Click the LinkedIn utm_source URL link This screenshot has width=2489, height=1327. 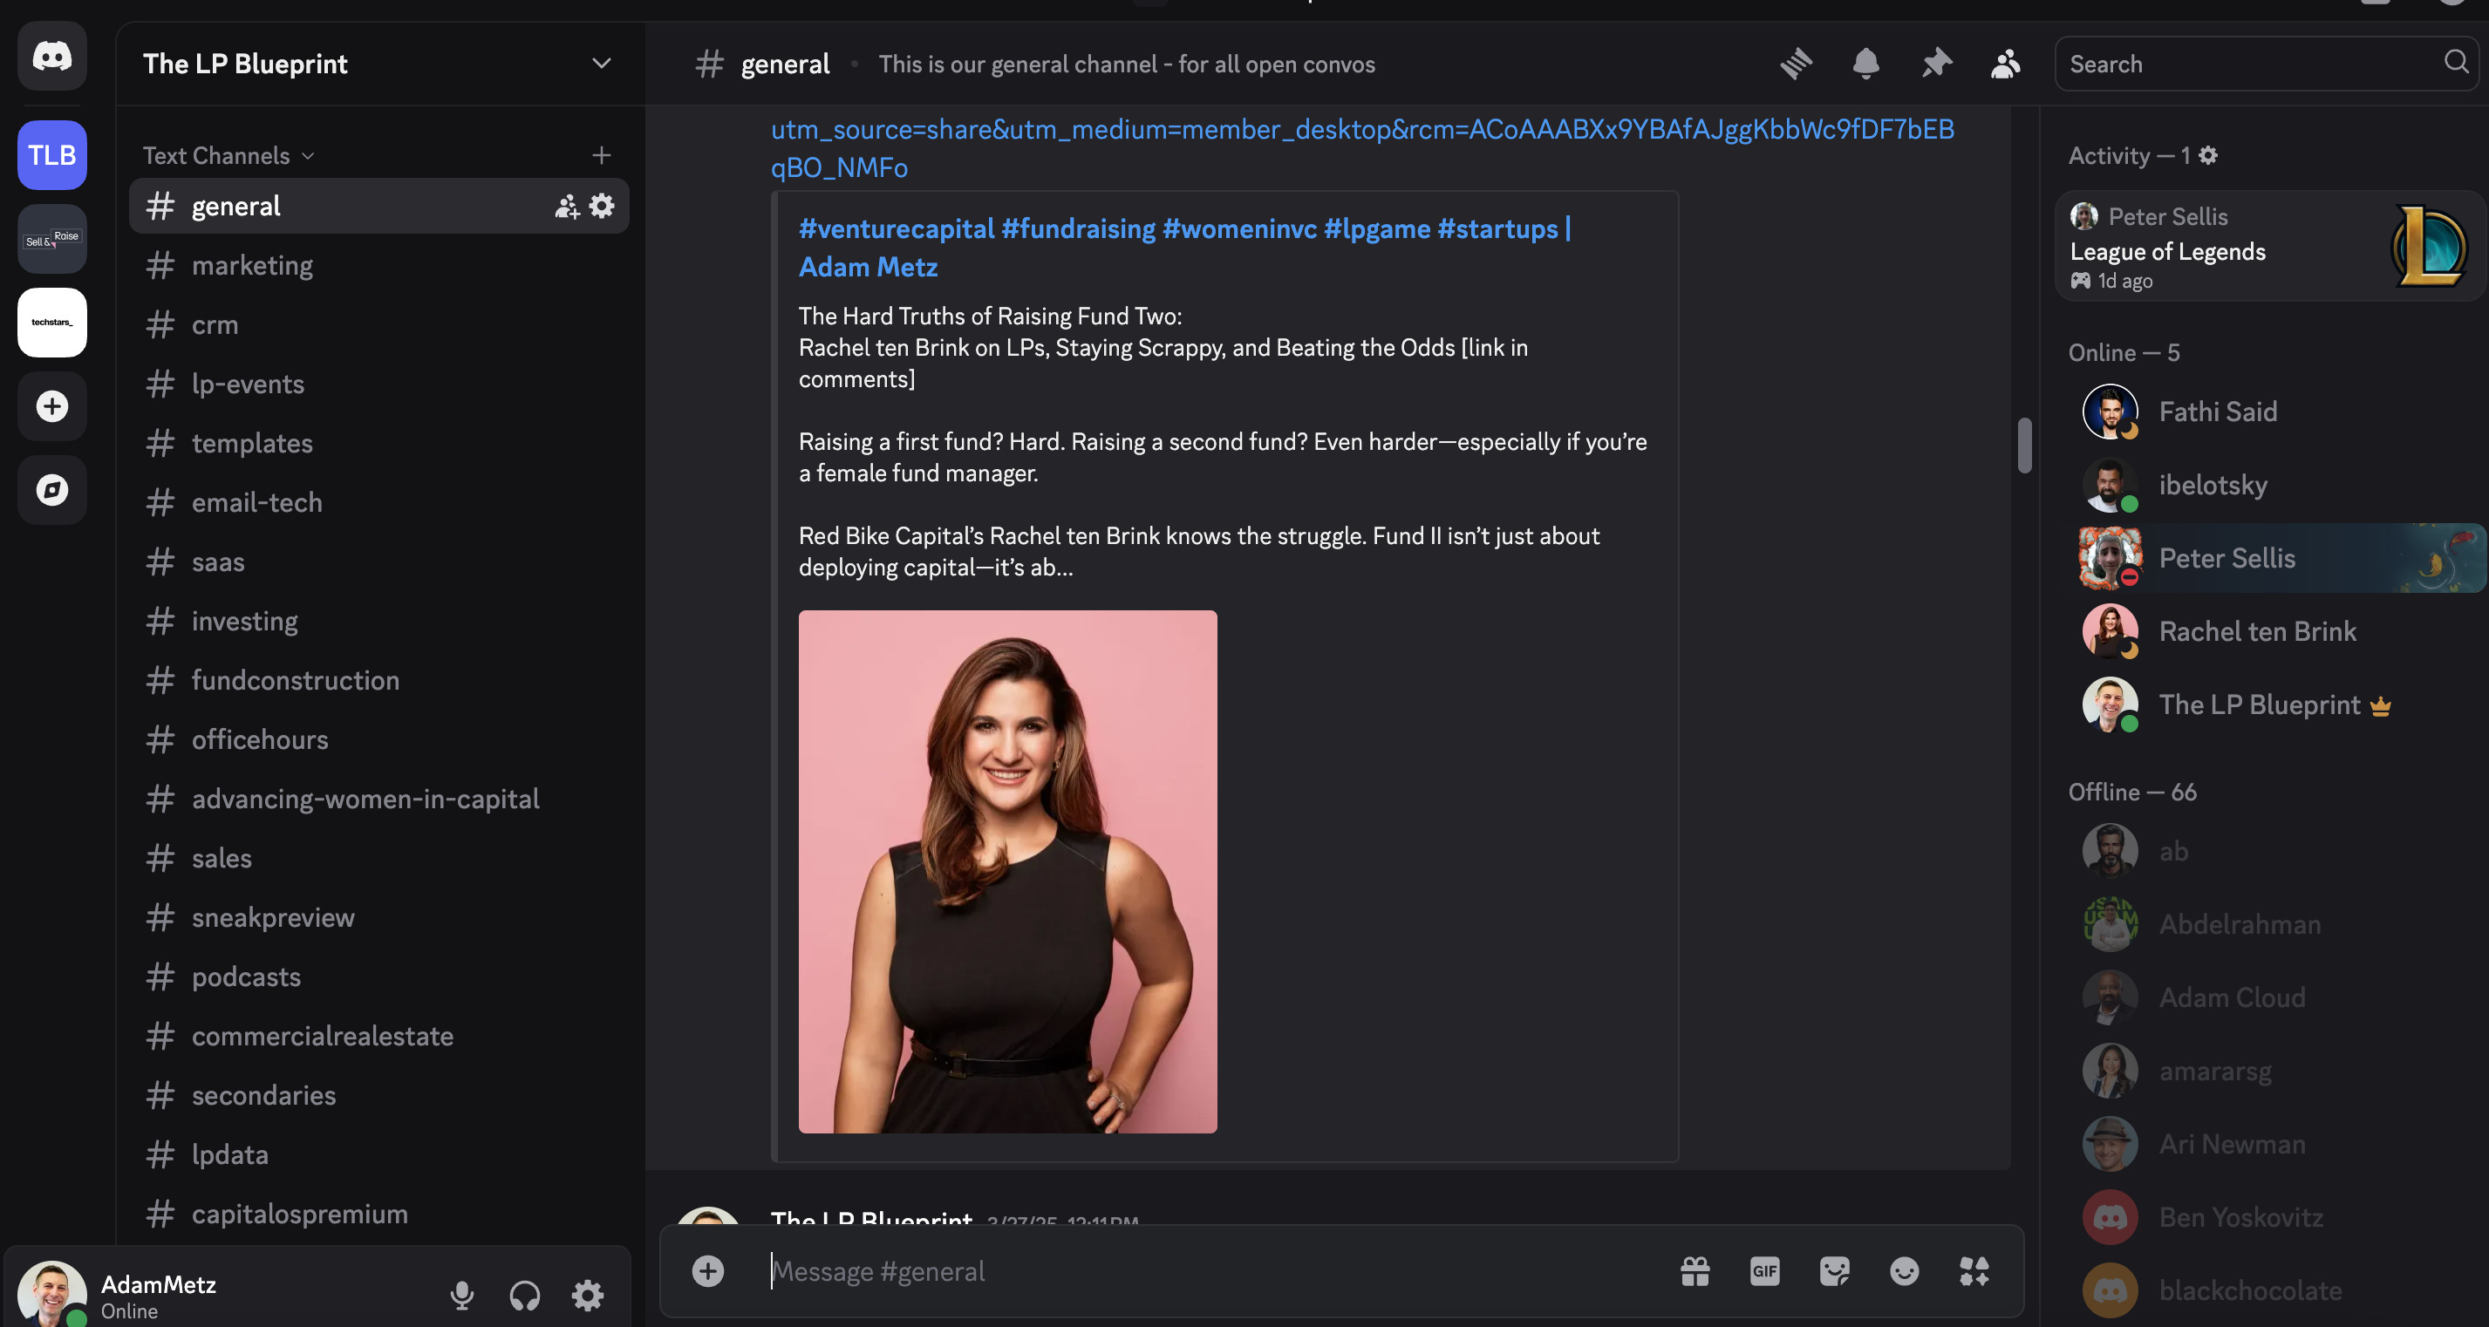coord(1362,147)
